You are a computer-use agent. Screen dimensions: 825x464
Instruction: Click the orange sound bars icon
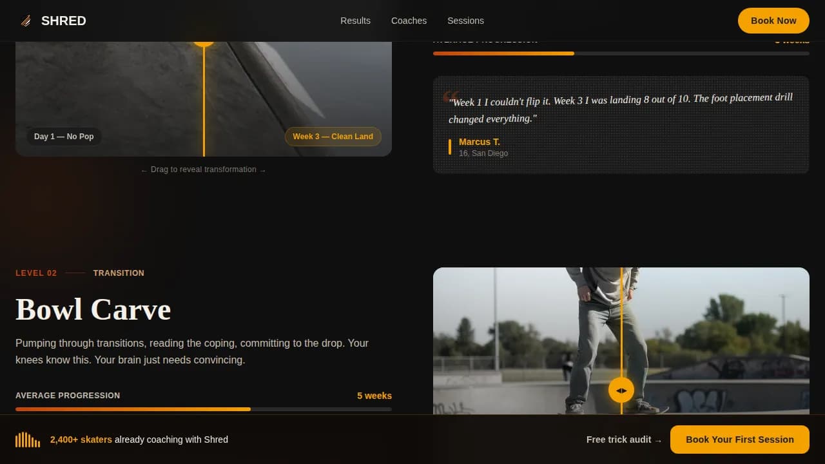pos(28,440)
